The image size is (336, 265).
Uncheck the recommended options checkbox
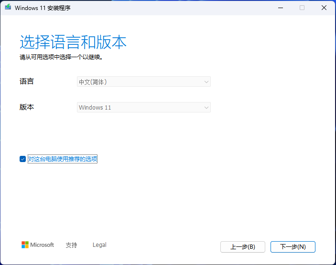pos(22,159)
